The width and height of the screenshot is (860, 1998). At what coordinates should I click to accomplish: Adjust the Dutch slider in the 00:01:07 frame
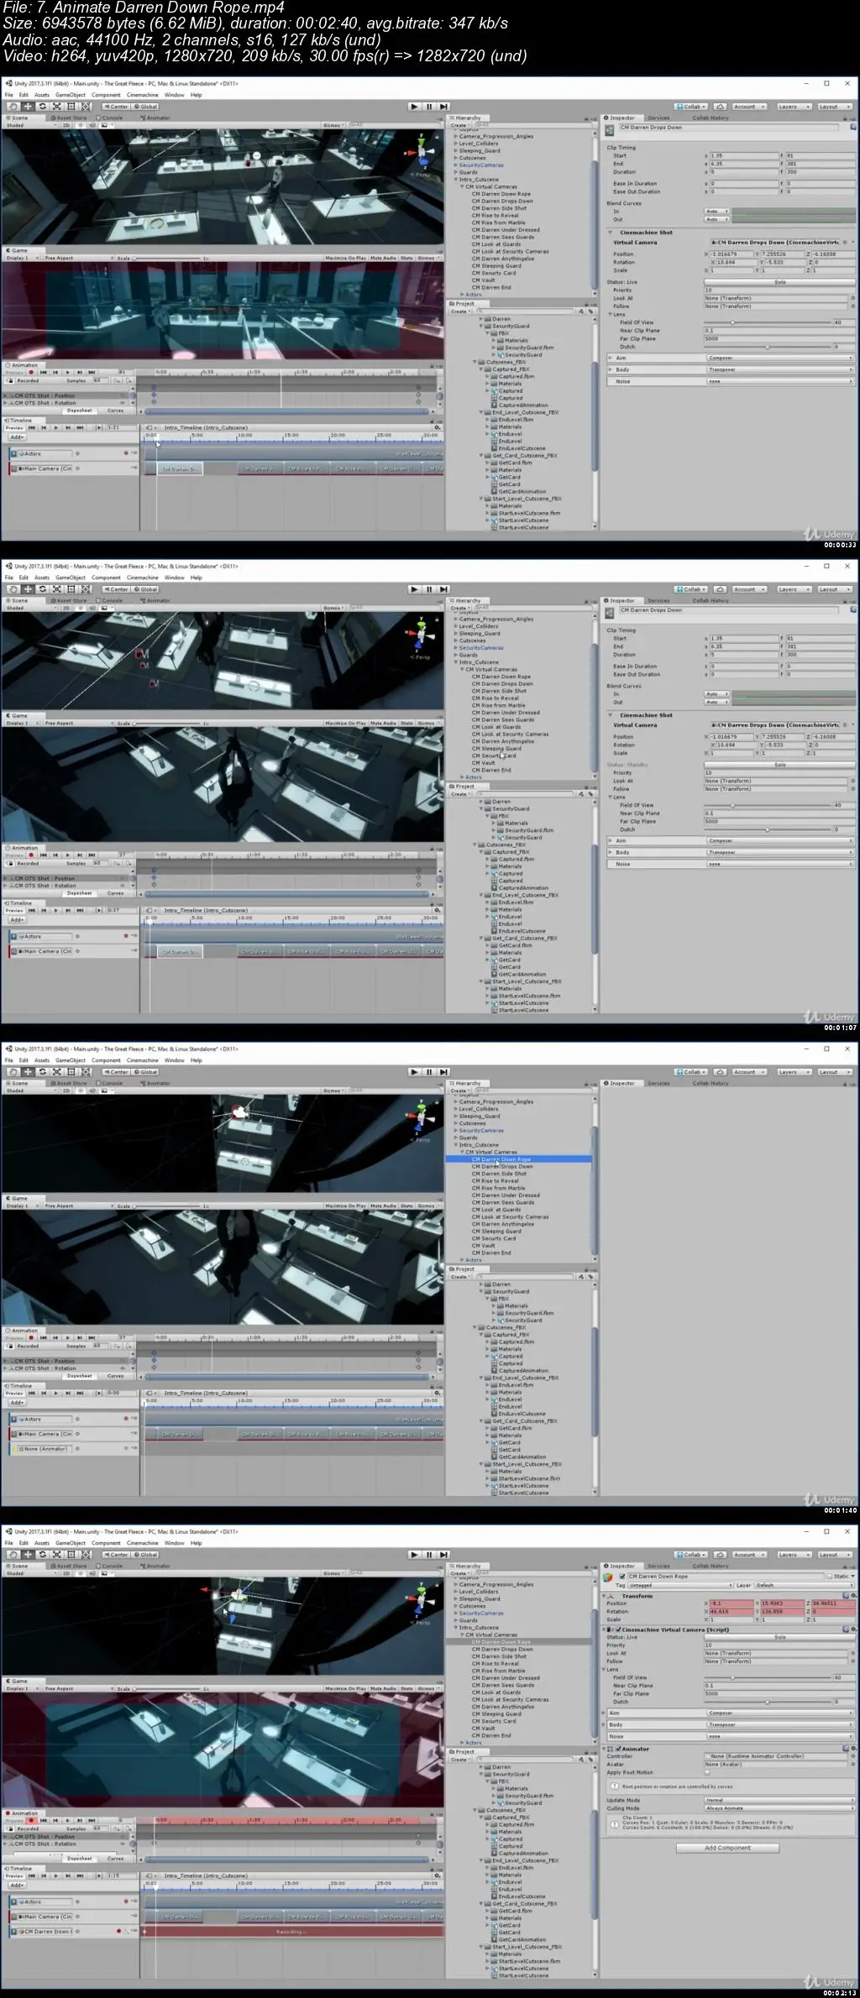point(767,829)
